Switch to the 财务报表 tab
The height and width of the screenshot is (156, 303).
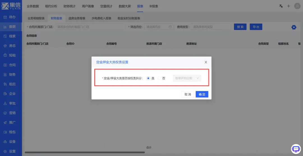(56, 18)
